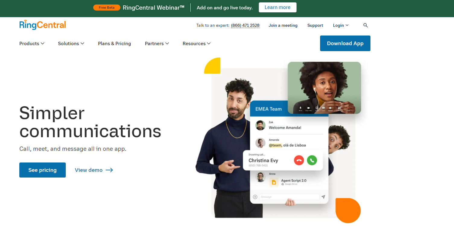Viewport: 454px width, 232px height.
Task: Open the Support menu item
Action: (x=315, y=25)
